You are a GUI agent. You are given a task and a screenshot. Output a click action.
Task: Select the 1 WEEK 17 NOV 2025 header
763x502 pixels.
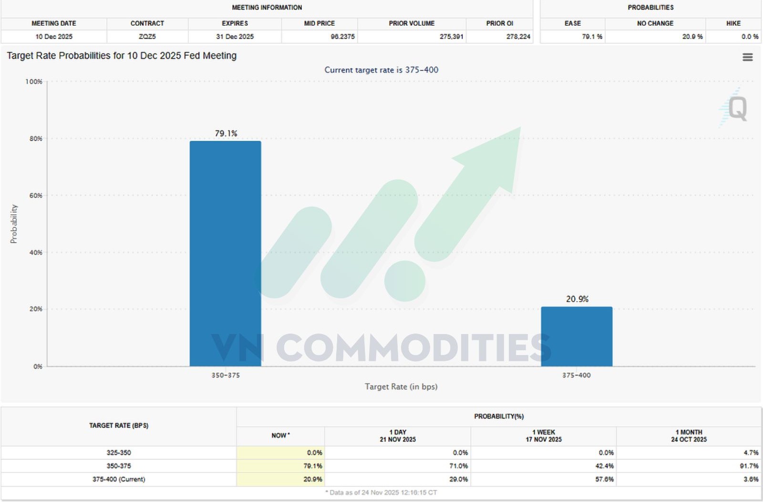tap(543, 436)
